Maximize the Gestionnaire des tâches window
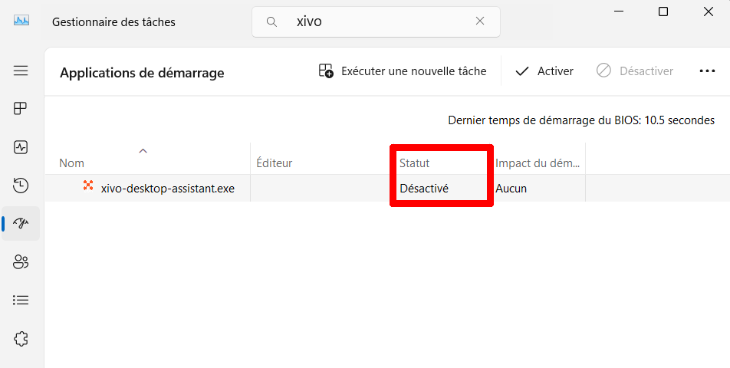Screen dimensions: 730x368 coord(663,11)
